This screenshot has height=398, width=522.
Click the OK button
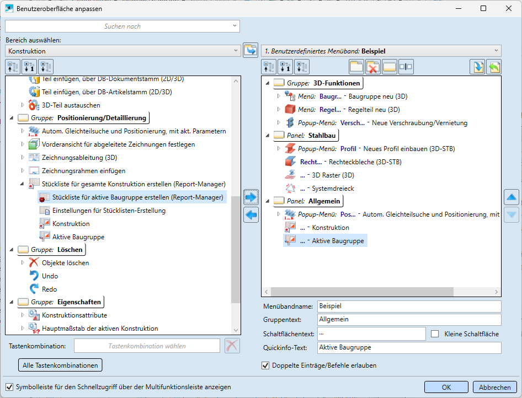pos(446,387)
